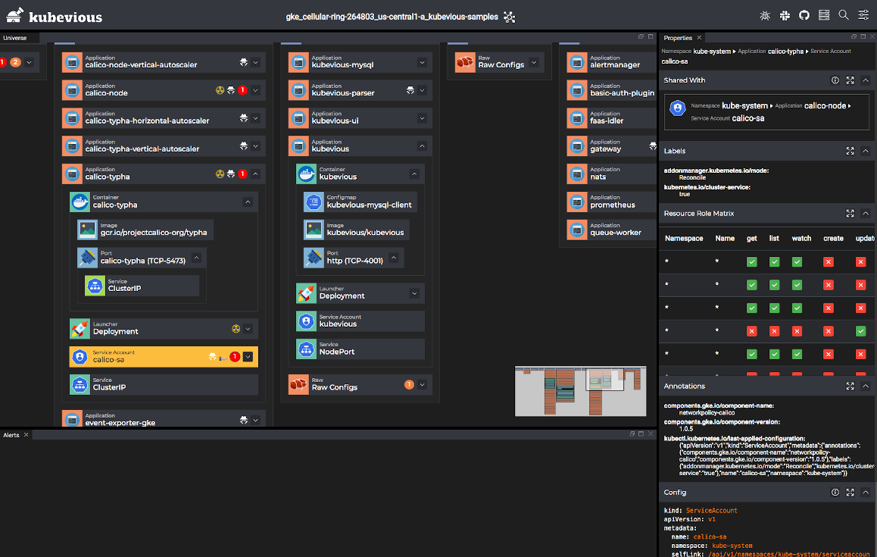Click the kubevious Service Account shield icon
This screenshot has height=557, width=877.
(306, 321)
